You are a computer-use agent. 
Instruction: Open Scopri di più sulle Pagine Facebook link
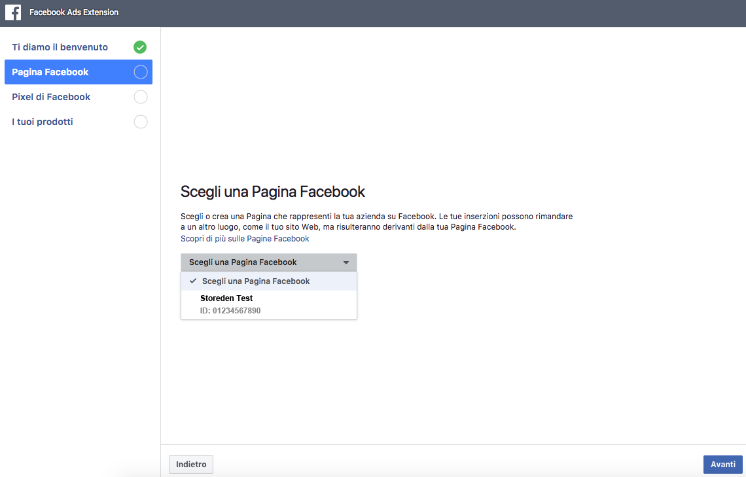(x=245, y=239)
